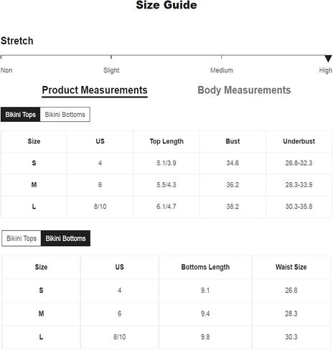Select the upper Bikini Bottoms toggle button

(65, 115)
